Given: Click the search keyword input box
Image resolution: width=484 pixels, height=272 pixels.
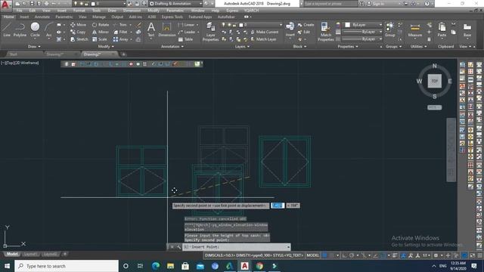Looking at the screenshot, I should (330, 4).
